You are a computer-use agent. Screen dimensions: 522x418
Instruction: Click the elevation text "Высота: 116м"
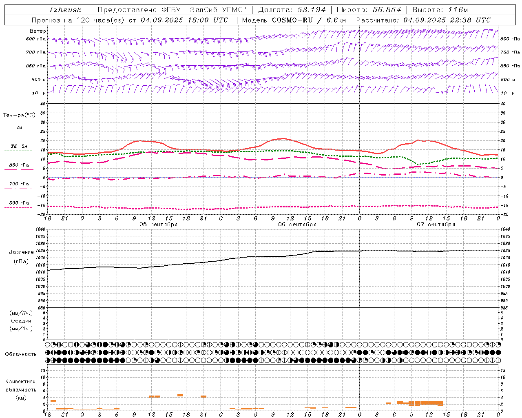click(440, 10)
